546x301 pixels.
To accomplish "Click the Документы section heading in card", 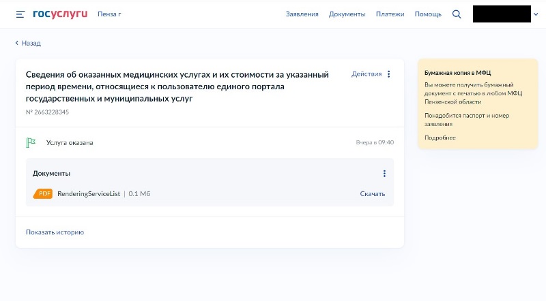I will point(52,174).
